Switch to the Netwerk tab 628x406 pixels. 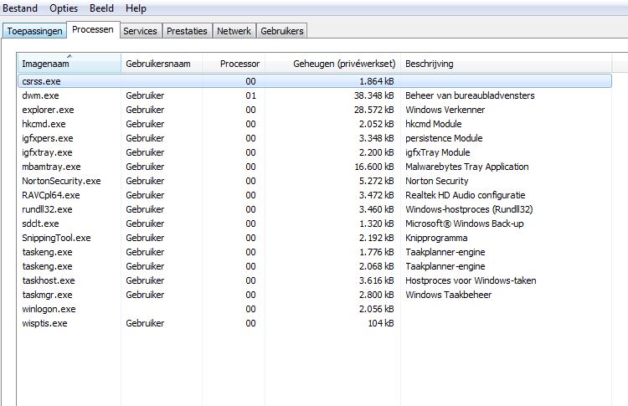234,31
